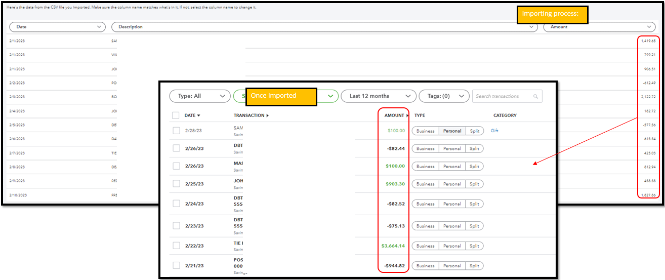
Task: Sort by the AMOUNT column header
Action: click(396, 115)
